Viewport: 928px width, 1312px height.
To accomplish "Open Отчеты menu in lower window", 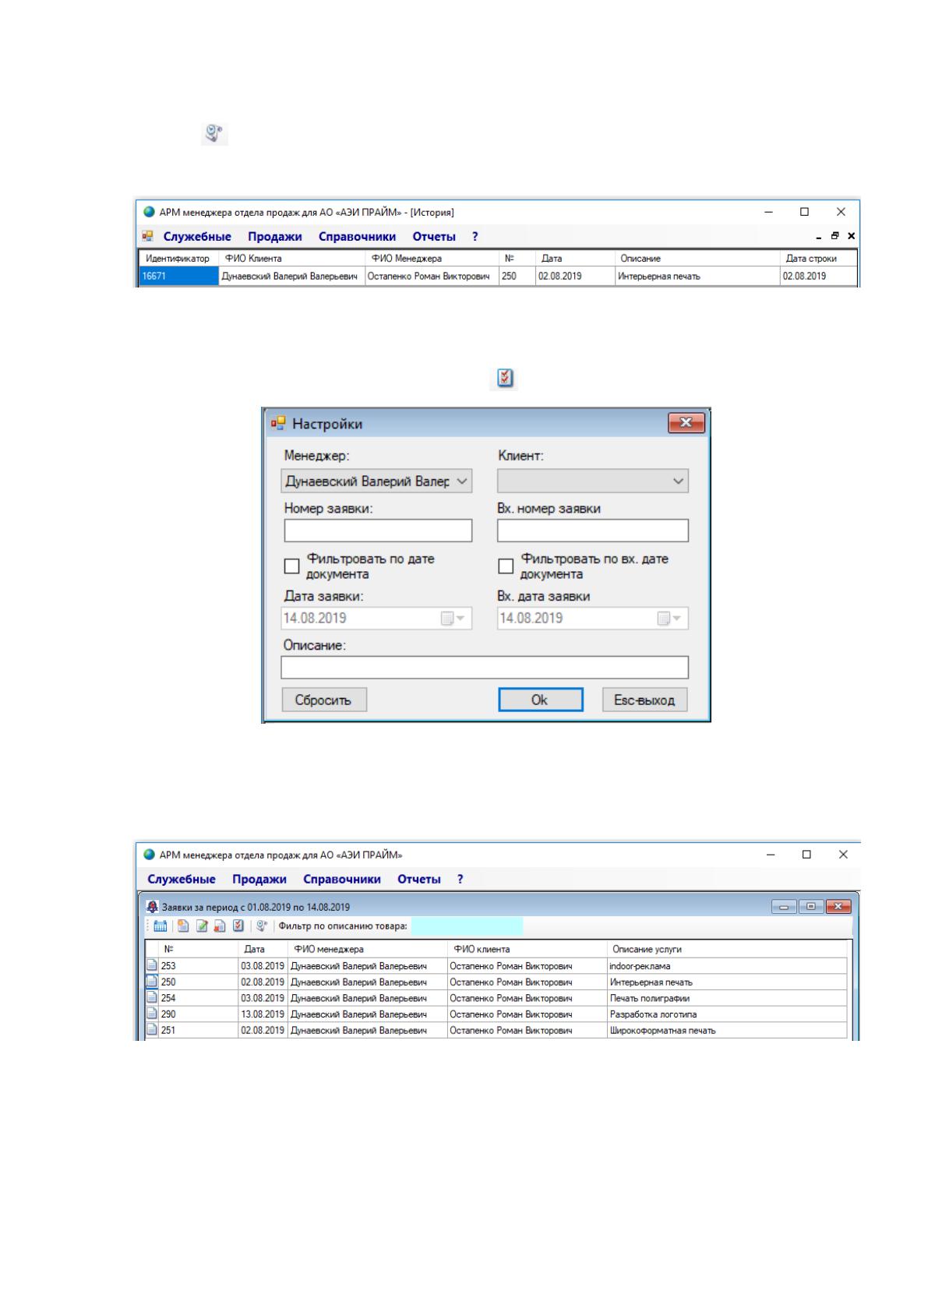I will click(419, 880).
